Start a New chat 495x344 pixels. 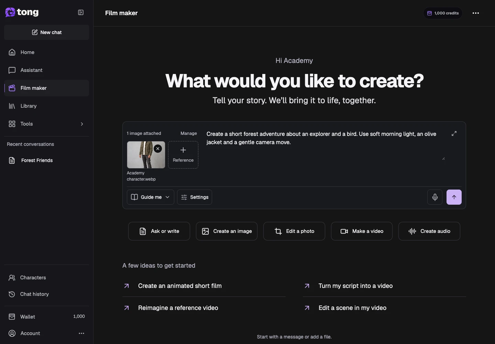(47, 32)
